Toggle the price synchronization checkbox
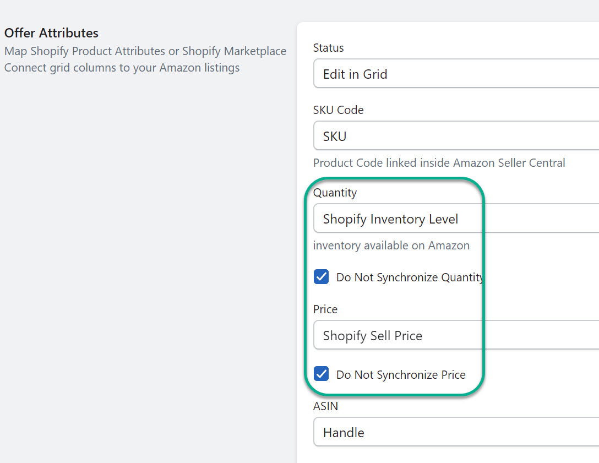 (321, 374)
